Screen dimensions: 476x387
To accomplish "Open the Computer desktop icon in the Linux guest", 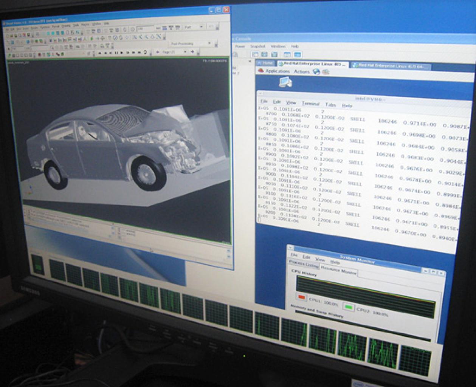I will [285, 81].
